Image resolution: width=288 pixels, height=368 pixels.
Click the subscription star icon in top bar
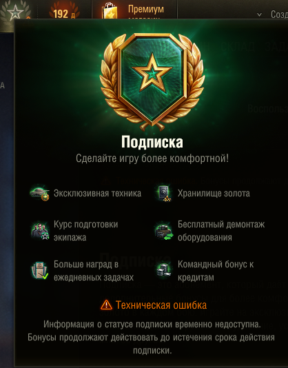[15, 12]
